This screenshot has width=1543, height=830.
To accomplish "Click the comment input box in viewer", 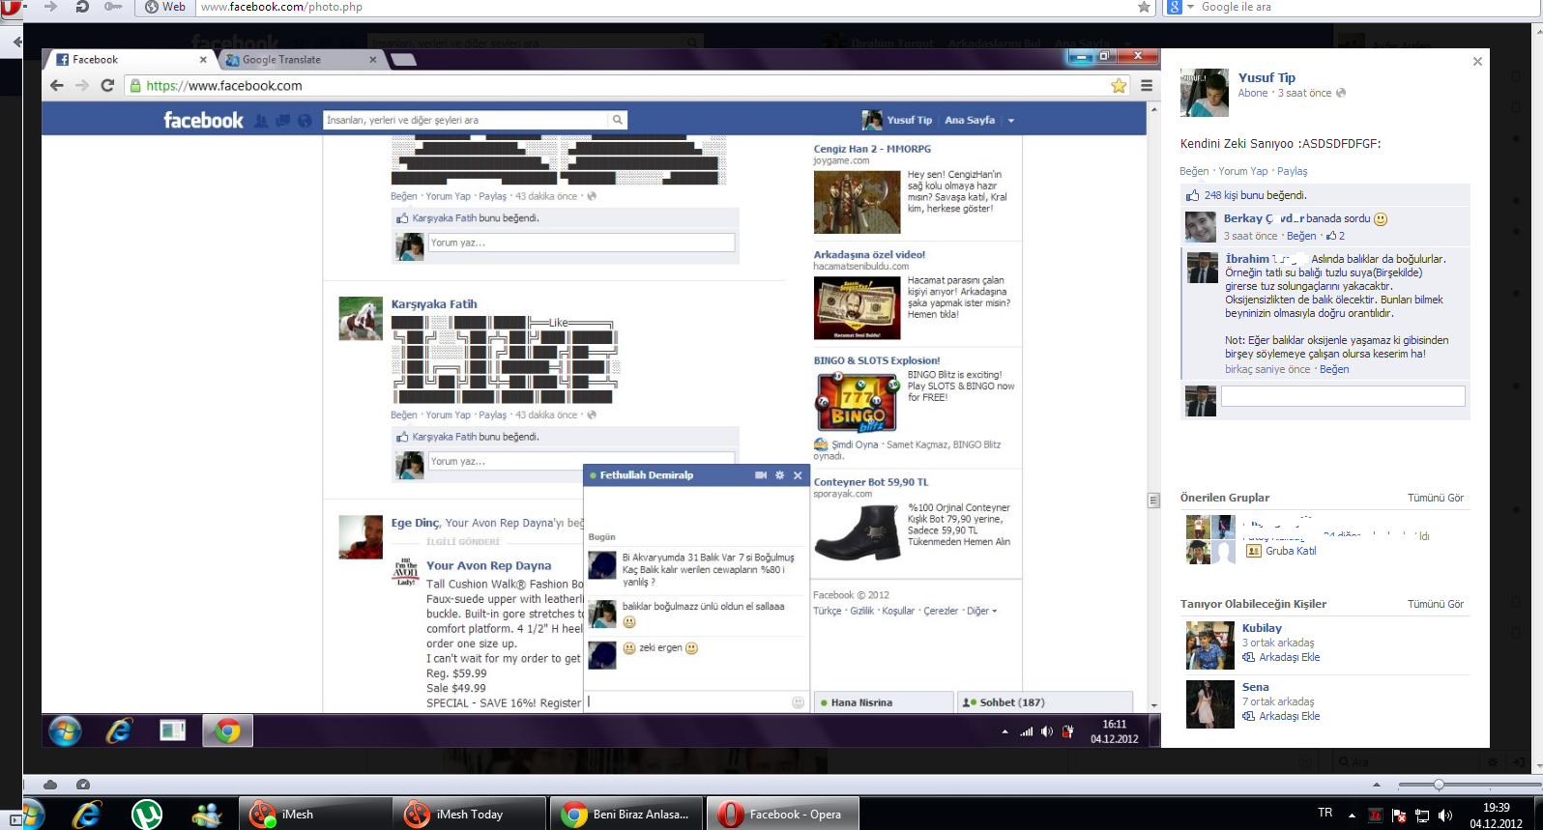I will tap(1343, 396).
